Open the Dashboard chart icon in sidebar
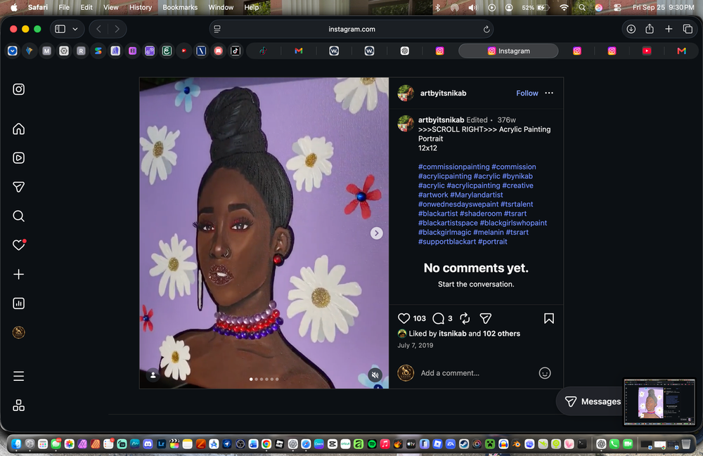This screenshot has height=456, width=703. tap(18, 304)
